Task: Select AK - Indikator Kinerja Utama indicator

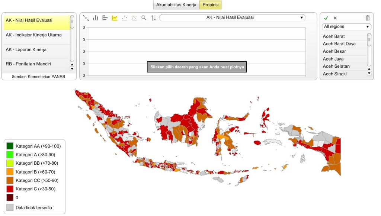Action: click(36, 37)
